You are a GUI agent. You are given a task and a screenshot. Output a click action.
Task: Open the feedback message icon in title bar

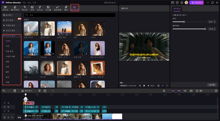177,2
